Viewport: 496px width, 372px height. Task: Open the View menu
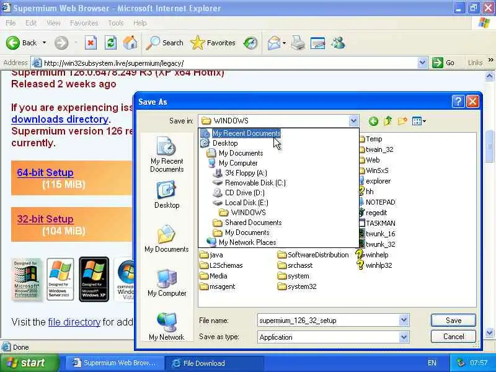(53, 23)
